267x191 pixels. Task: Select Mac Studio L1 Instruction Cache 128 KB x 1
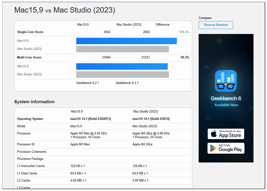(x=140, y=166)
